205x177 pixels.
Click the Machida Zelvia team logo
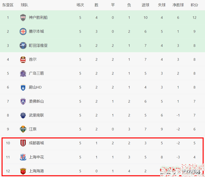pyautogui.click(x=23, y=45)
